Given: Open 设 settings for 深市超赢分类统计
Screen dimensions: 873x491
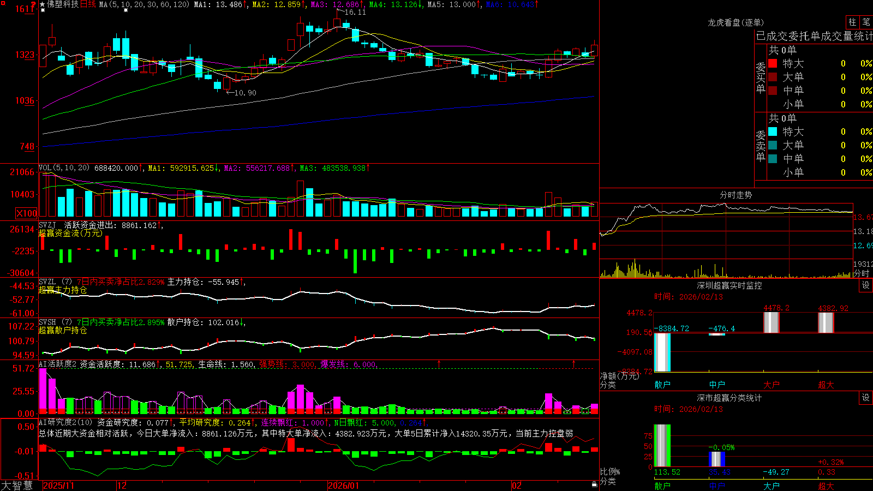Looking at the screenshot, I should [866, 398].
